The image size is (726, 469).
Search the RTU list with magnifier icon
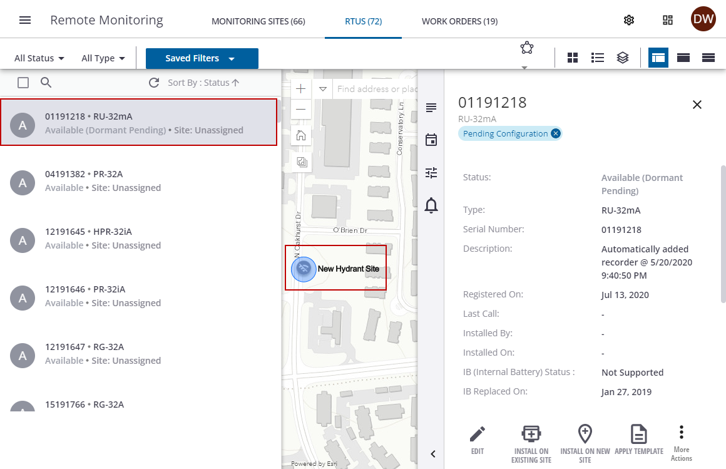tap(46, 83)
